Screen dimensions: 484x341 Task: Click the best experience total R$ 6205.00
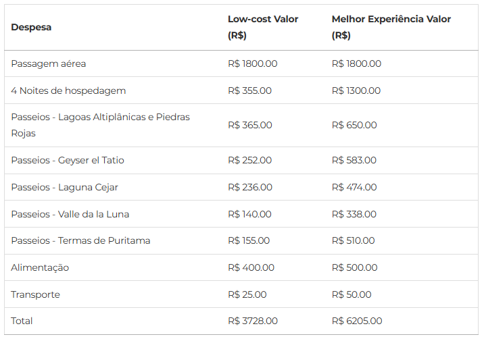[x=357, y=321]
